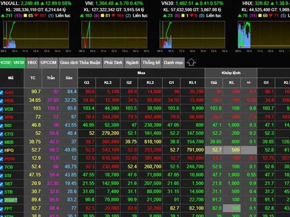The width and height of the screenshot is (290, 217).
Task: Toggle the SSI row checkbox
Action: pos(1,176)
